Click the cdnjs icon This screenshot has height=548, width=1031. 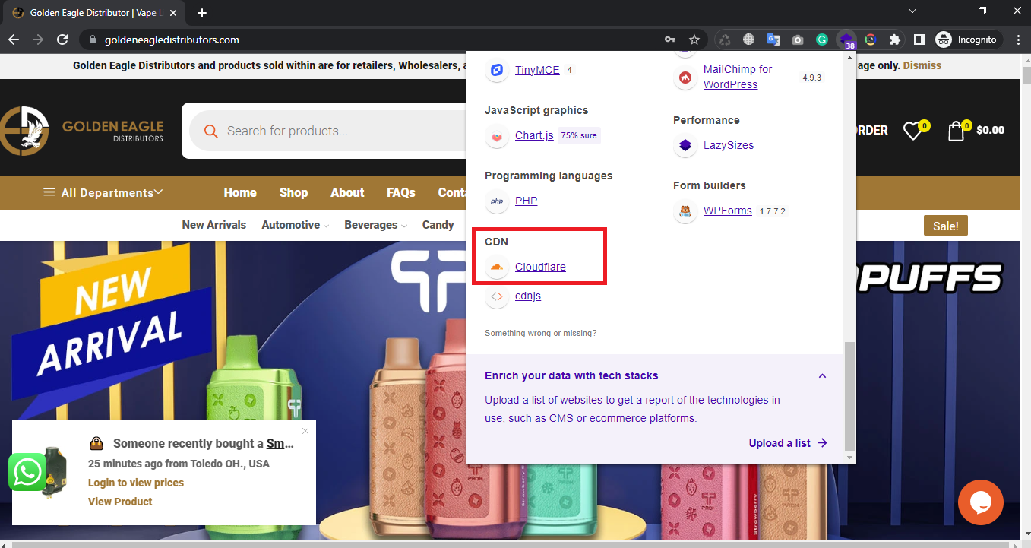coord(497,296)
